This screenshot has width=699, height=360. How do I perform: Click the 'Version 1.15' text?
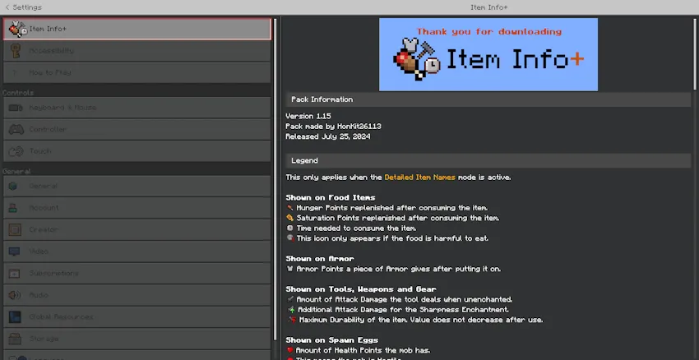click(308, 116)
